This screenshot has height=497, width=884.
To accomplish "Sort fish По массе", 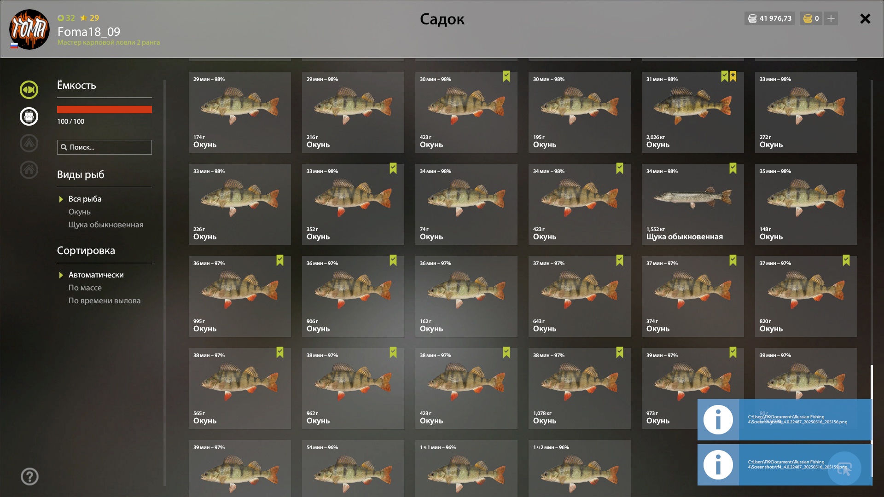I will click(x=85, y=288).
